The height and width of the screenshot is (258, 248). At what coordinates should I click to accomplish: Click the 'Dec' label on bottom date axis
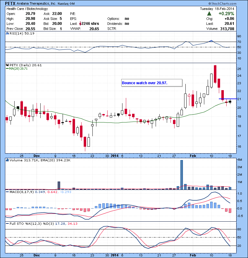point(37,255)
